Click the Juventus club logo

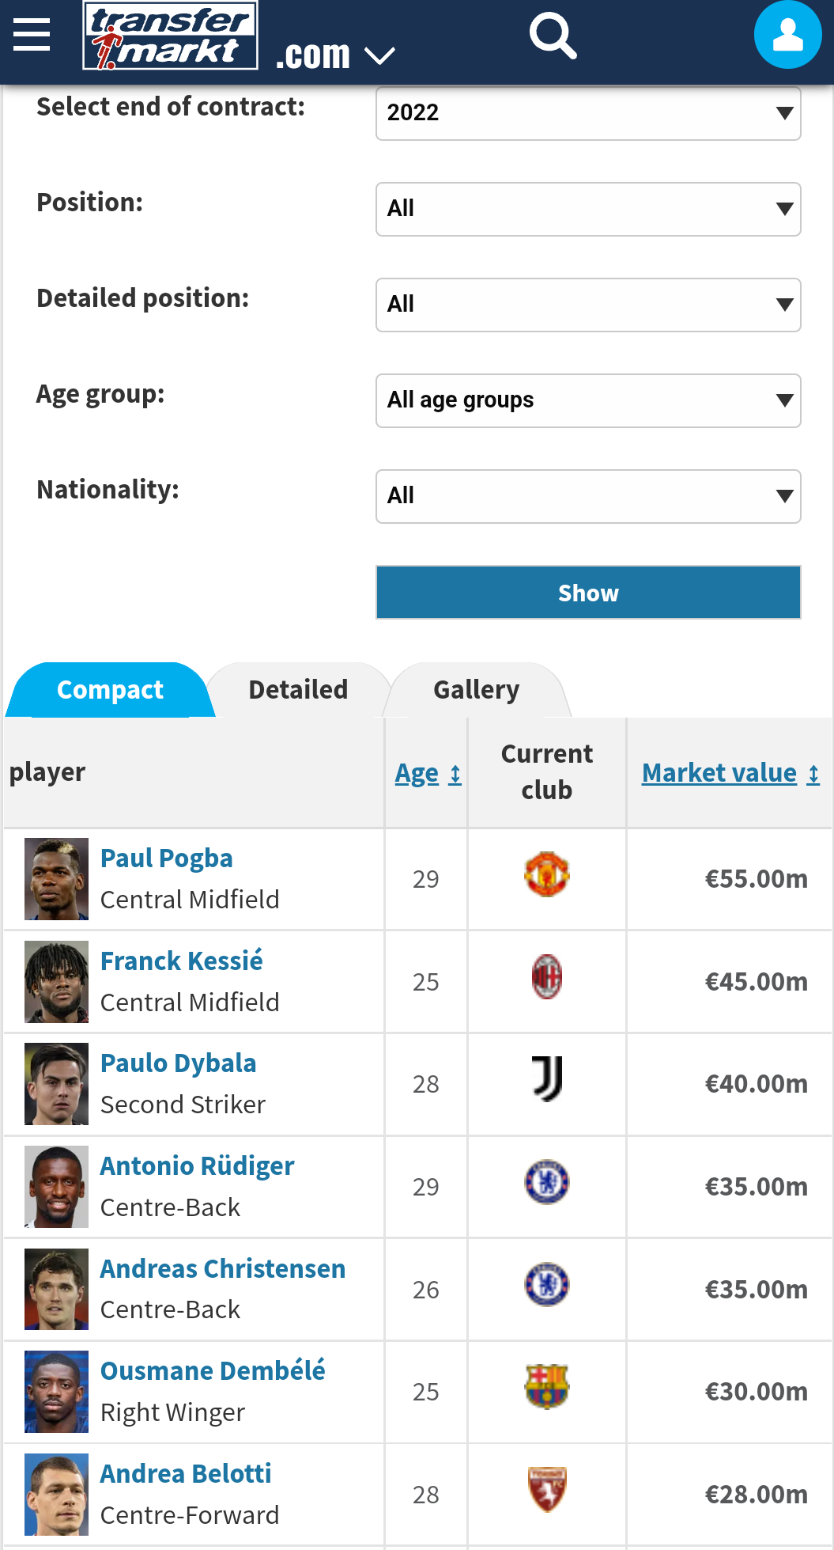547,1079
